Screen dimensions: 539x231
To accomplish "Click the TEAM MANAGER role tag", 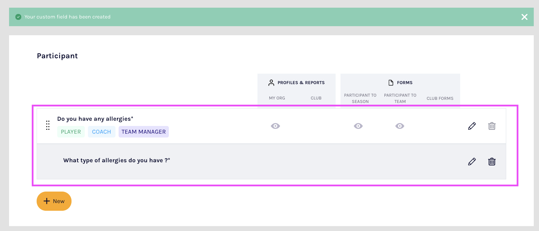I will click(x=143, y=132).
